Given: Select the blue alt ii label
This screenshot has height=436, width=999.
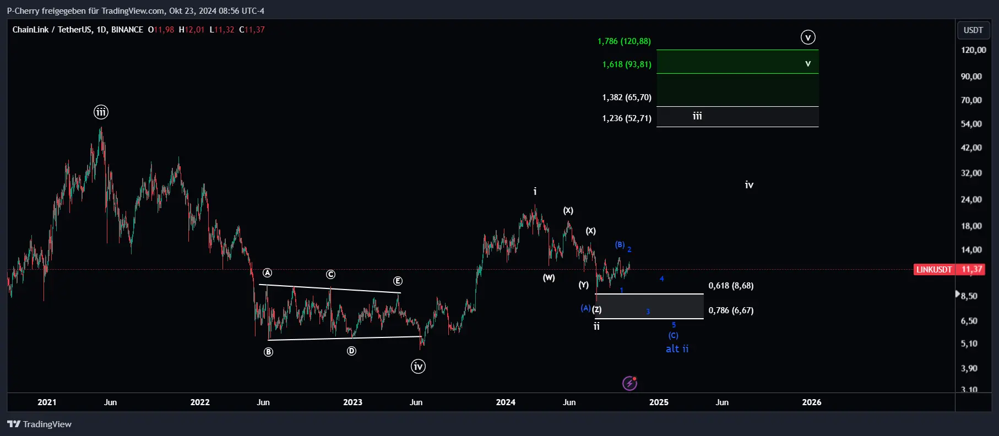Looking at the screenshot, I should click(677, 348).
